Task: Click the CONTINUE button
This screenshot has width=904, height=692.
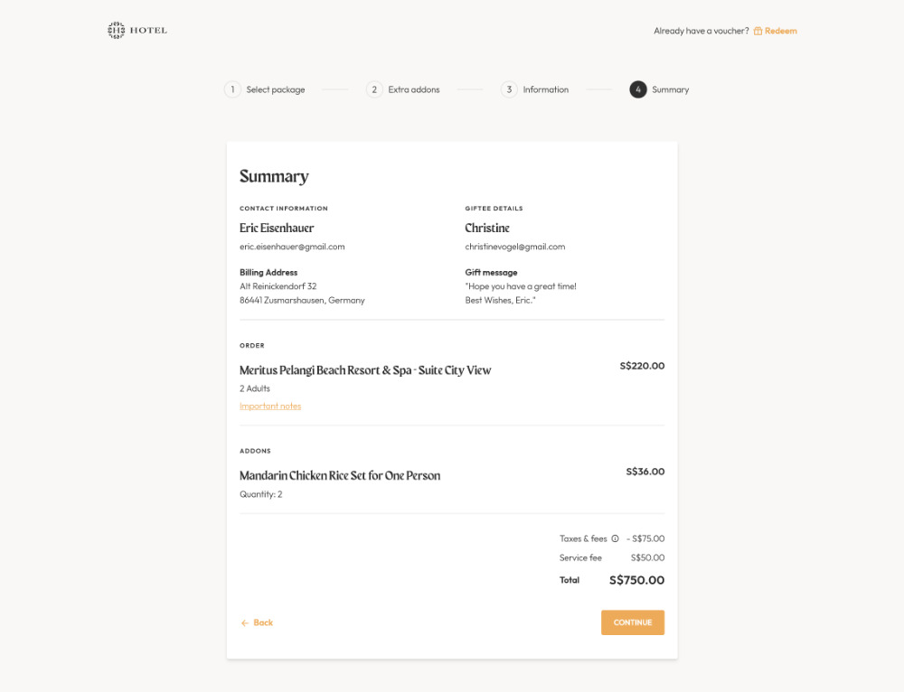Action: [x=632, y=622]
